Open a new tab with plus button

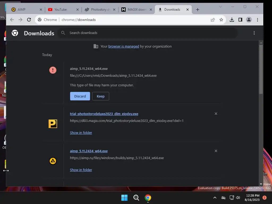tap(197, 10)
